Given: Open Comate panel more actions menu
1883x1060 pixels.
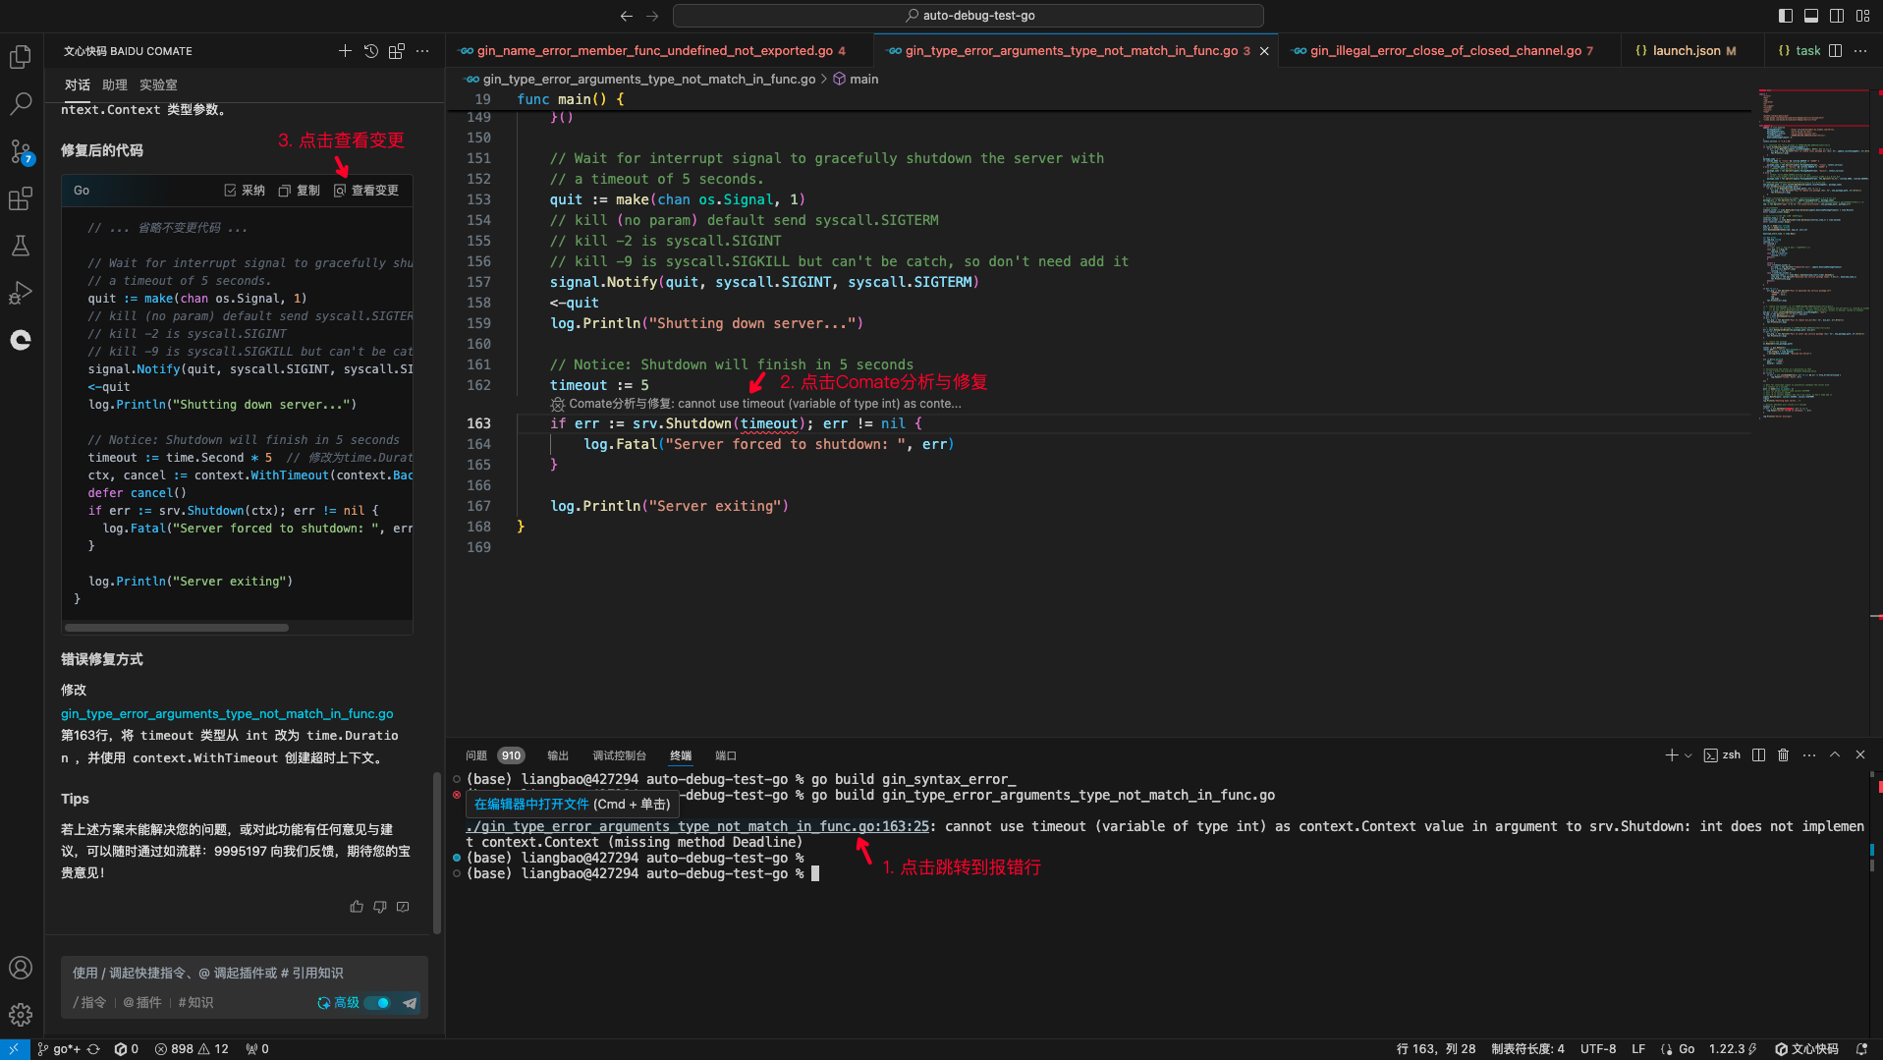Looking at the screenshot, I should (x=422, y=51).
